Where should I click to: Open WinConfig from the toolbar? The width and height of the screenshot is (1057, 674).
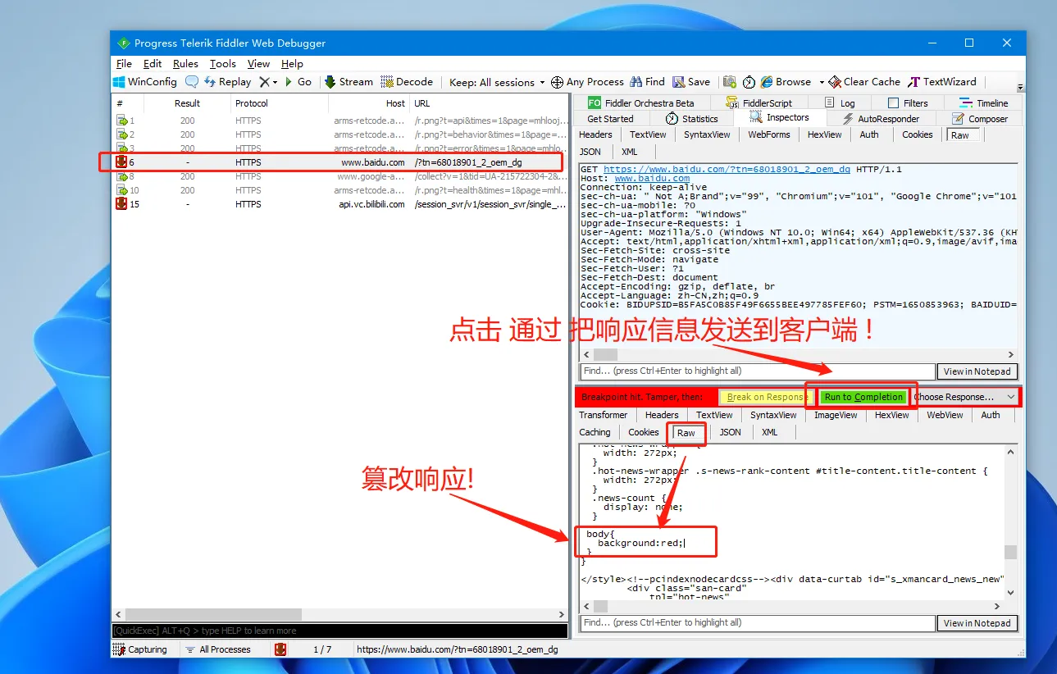(145, 82)
